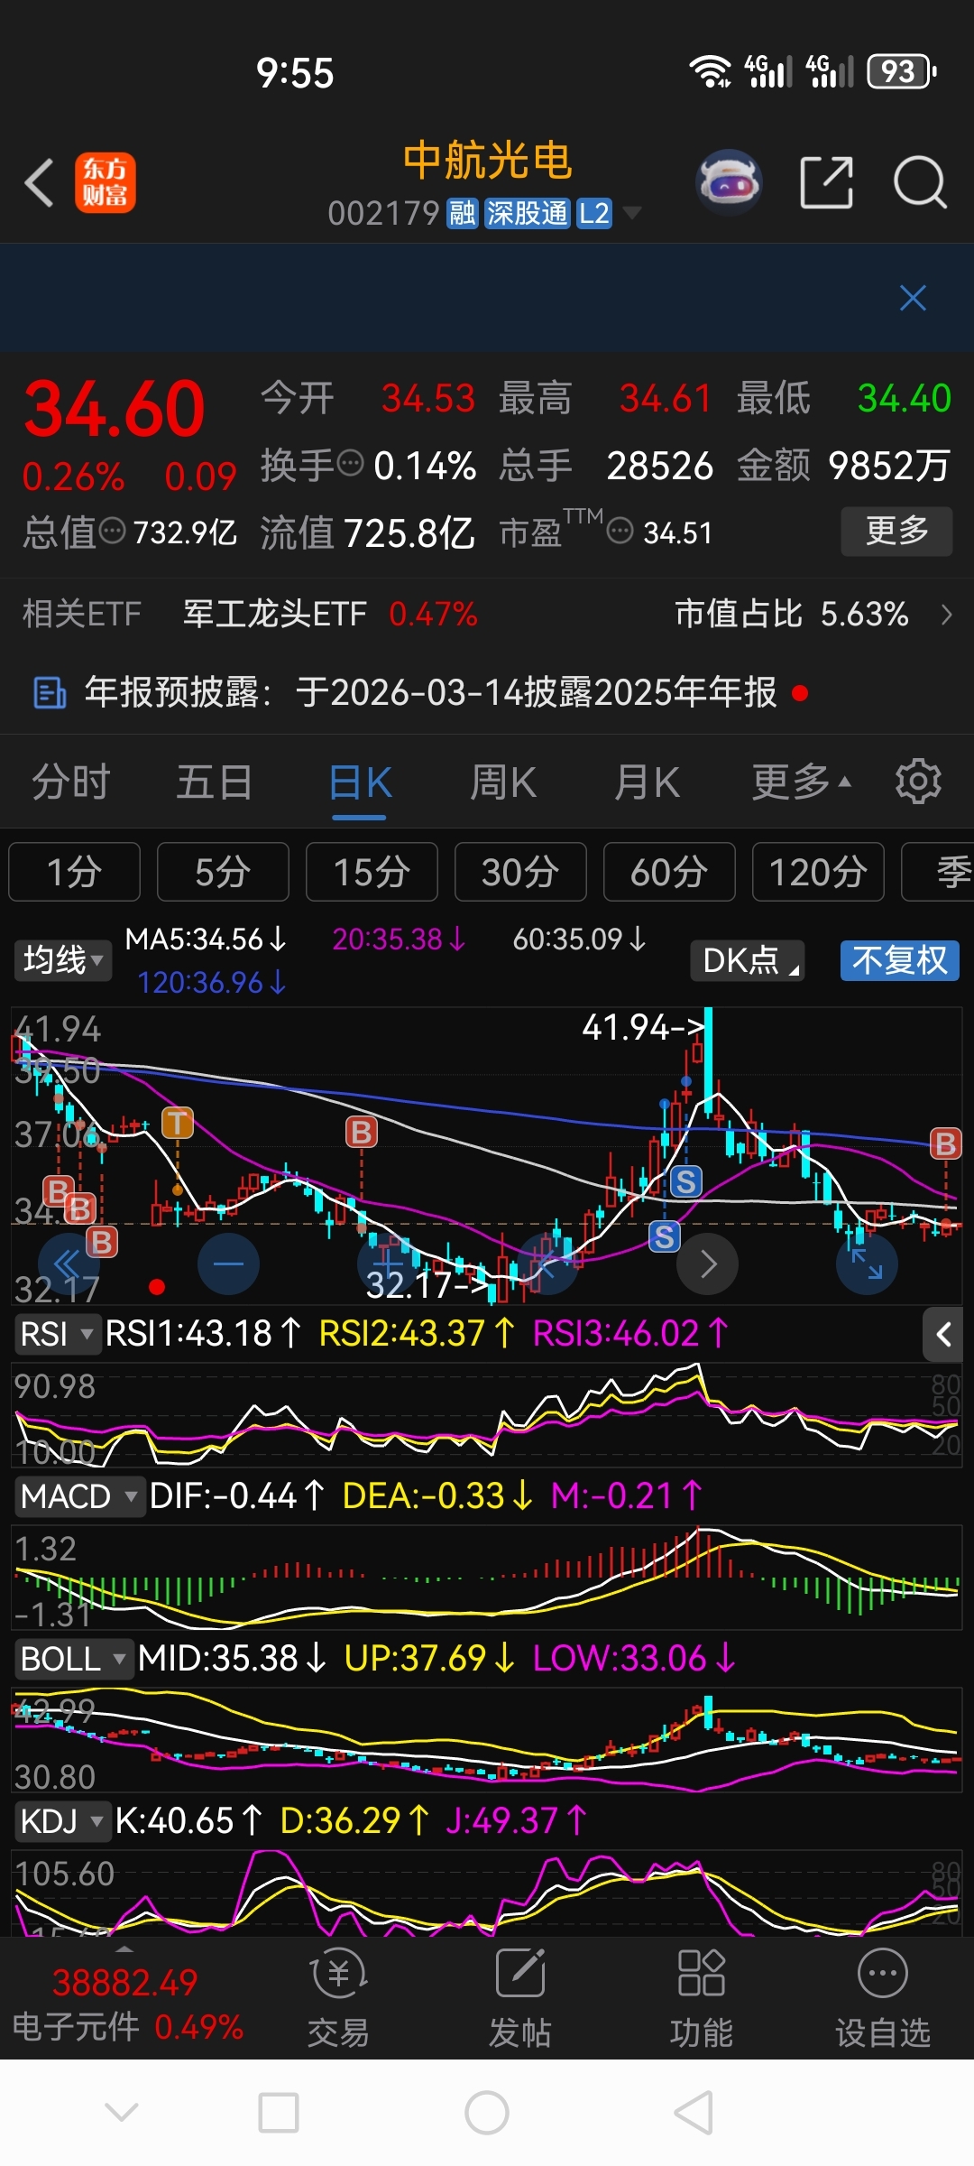This screenshot has width=974, height=2166.
Task: Expand chart to fullscreen icon
Action: pyautogui.click(x=867, y=1263)
